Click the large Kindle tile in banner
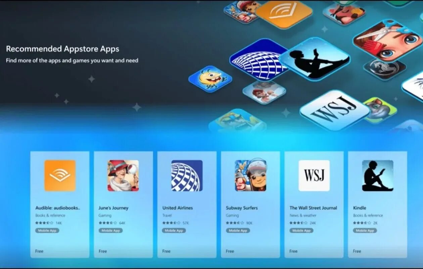The width and height of the screenshot is (423, 269). (315, 60)
